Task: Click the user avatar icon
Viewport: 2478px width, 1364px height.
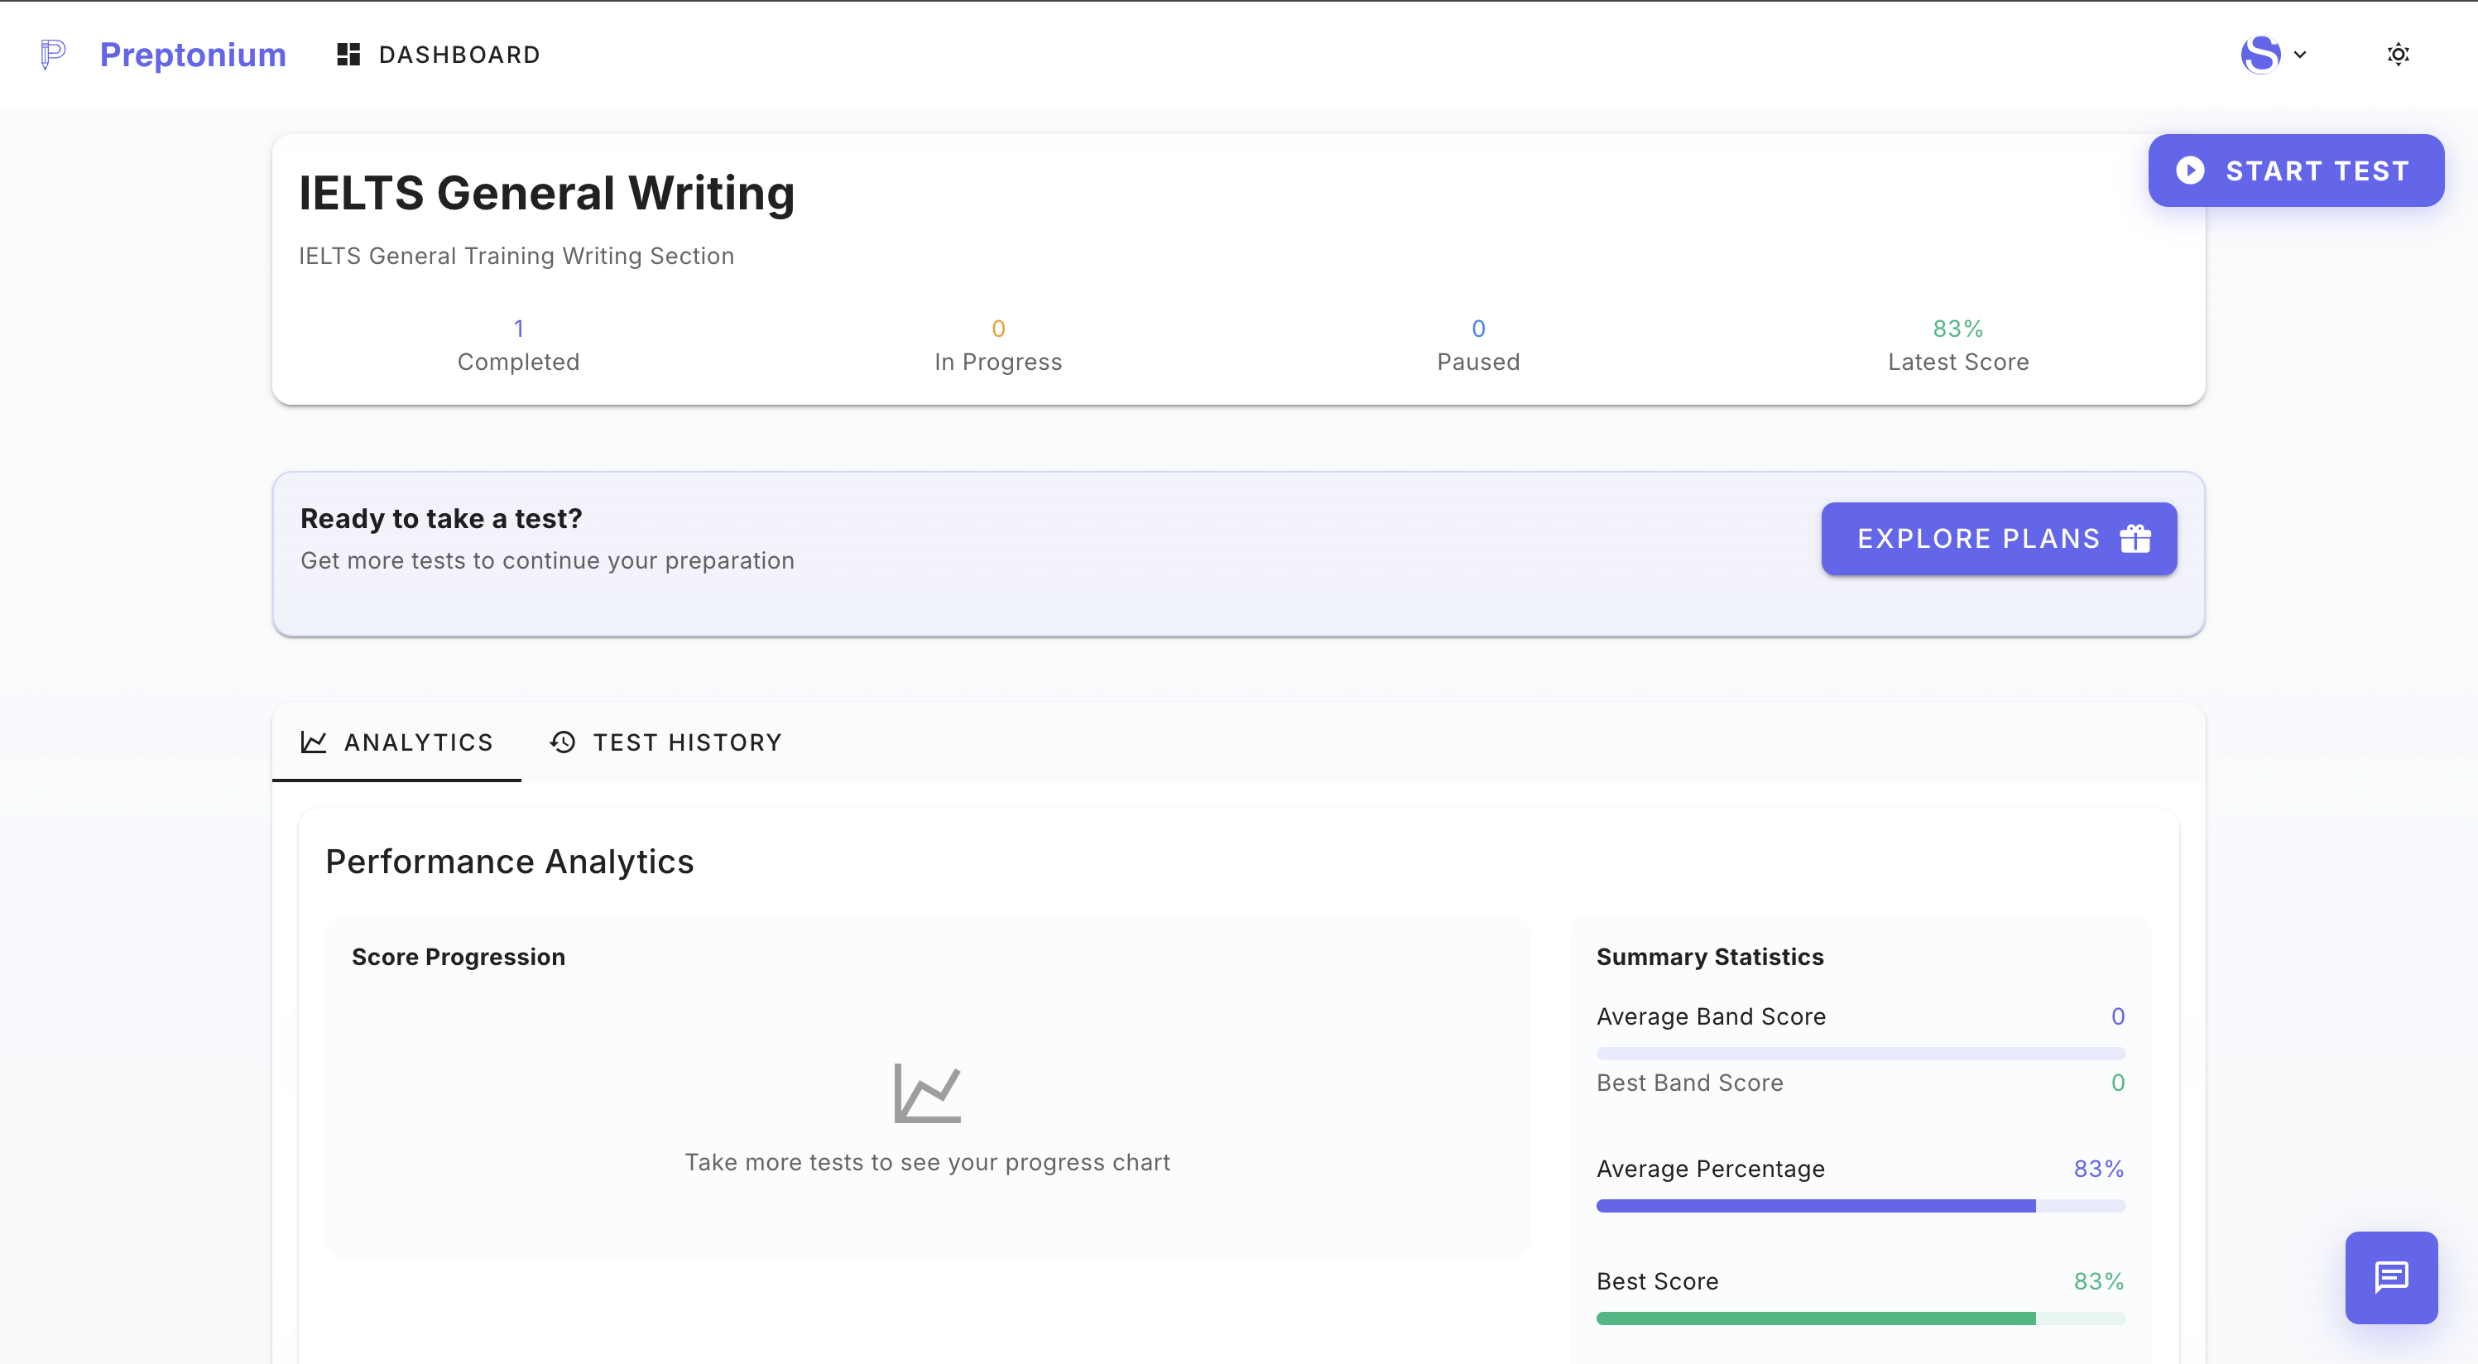Action: click(x=2260, y=54)
